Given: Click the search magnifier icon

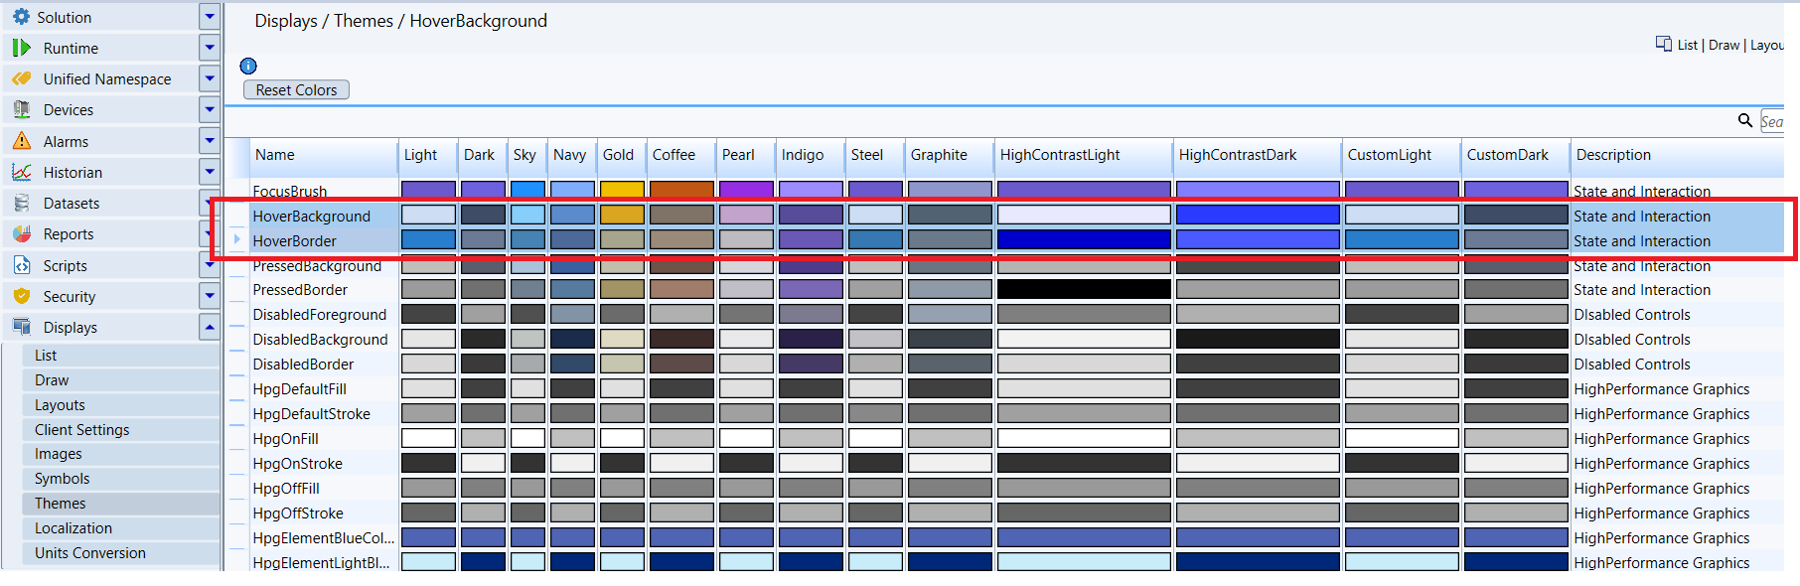Looking at the screenshot, I should coord(1744,120).
